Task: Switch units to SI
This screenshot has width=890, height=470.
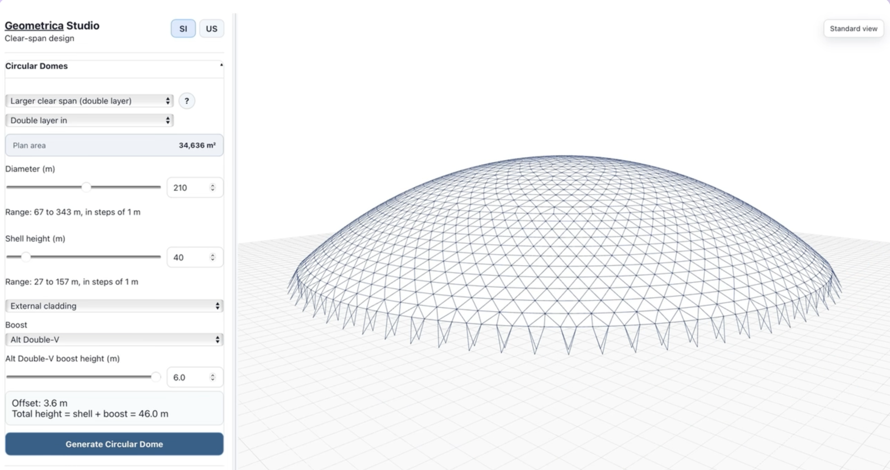Action: click(183, 28)
